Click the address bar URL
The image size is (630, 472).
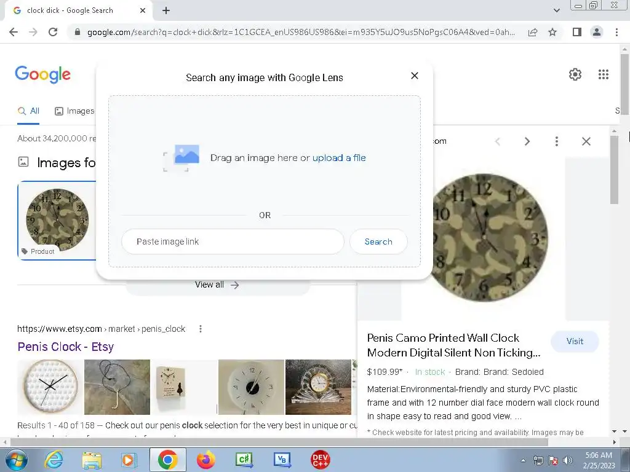301,32
